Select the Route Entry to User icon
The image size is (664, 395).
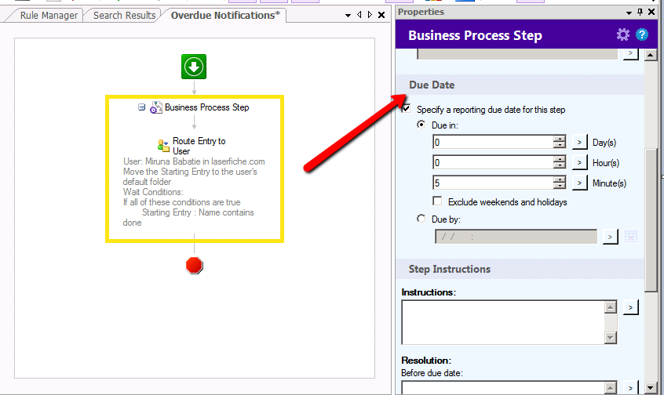[x=163, y=146]
